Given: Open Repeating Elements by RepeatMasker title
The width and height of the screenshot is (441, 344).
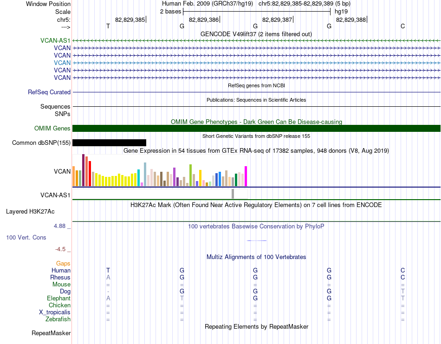Looking at the screenshot, I should tap(256, 326).
